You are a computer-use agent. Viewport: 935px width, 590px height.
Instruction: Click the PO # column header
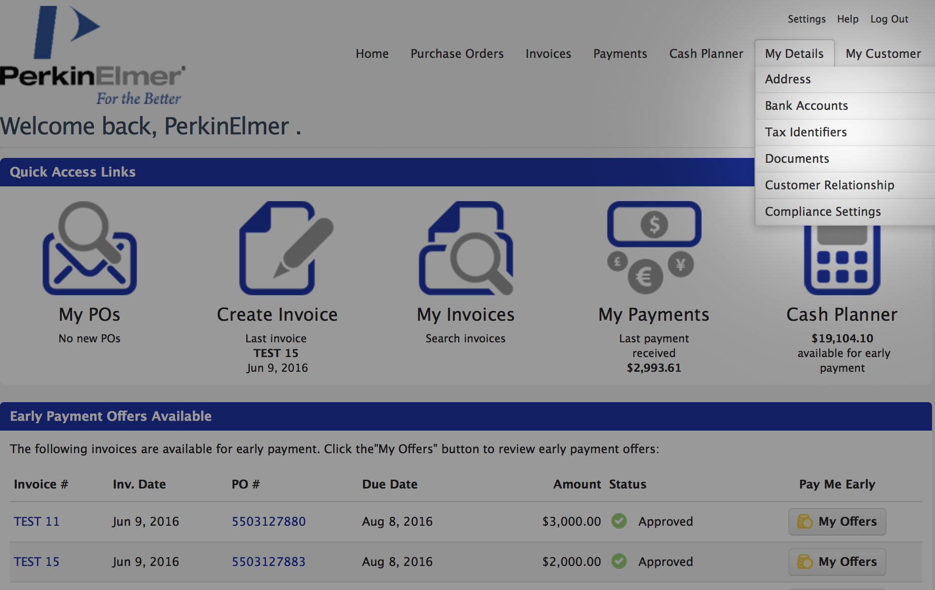[246, 484]
